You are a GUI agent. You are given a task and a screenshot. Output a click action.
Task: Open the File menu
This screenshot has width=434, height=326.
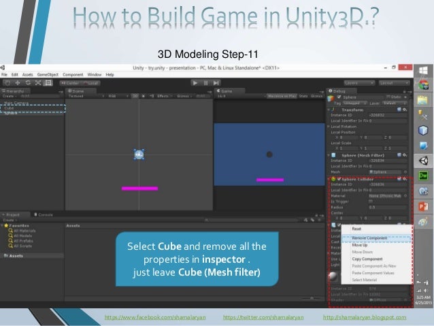coord(5,74)
